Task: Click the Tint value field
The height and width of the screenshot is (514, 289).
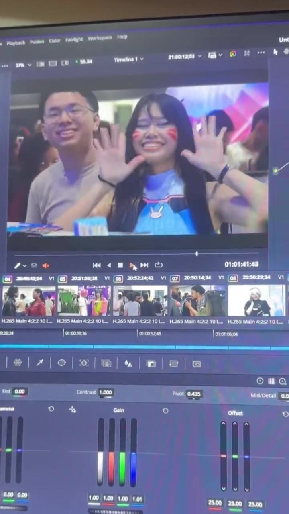Action: pyautogui.click(x=19, y=391)
